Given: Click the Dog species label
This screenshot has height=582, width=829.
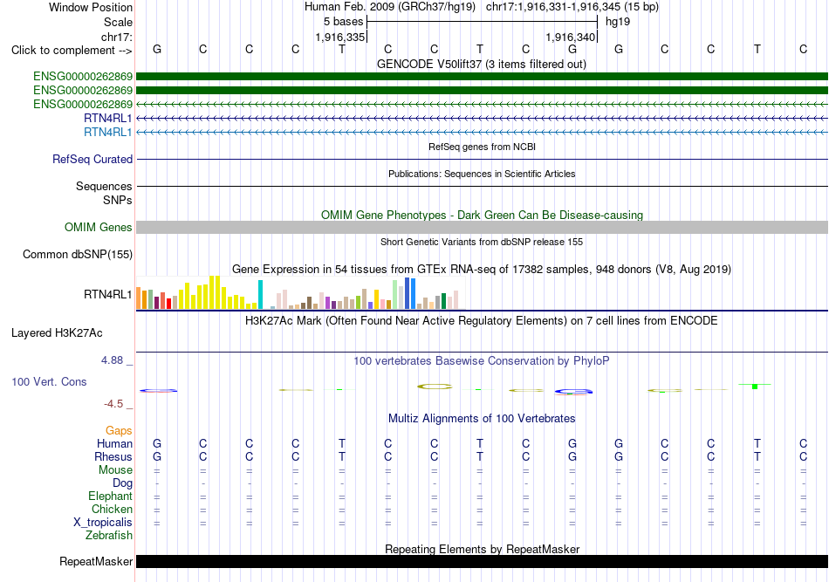Looking at the screenshot, I should [122, 483].
